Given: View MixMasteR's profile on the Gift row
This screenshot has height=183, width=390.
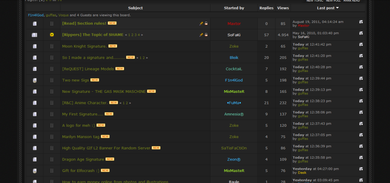Looking at the screenshot, I should tap(234, 171).
